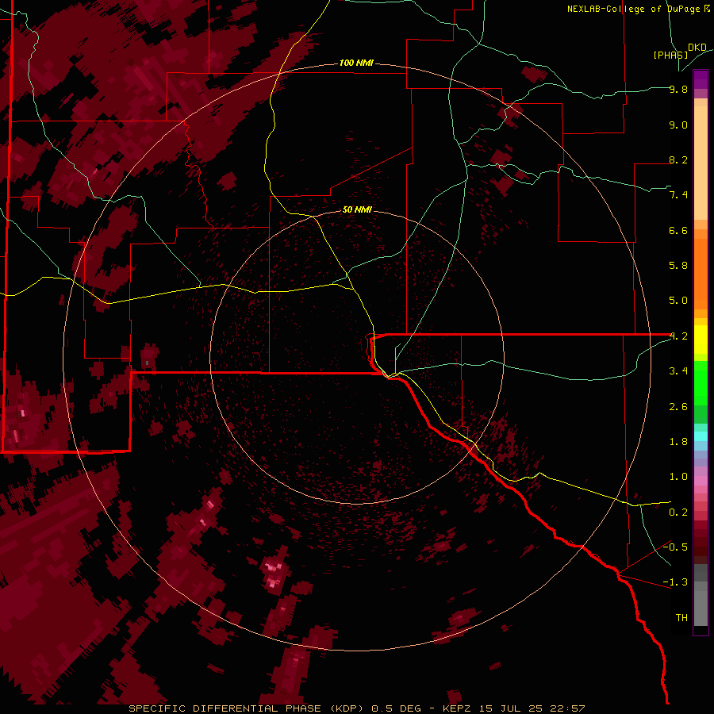Select the 3.4 legend value
Viewport: 714px width, 714px height.
[678, 371]
